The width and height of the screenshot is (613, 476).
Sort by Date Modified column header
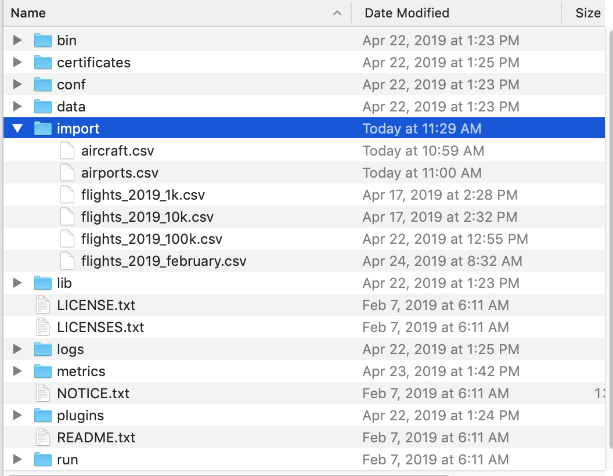click(406, 13)
